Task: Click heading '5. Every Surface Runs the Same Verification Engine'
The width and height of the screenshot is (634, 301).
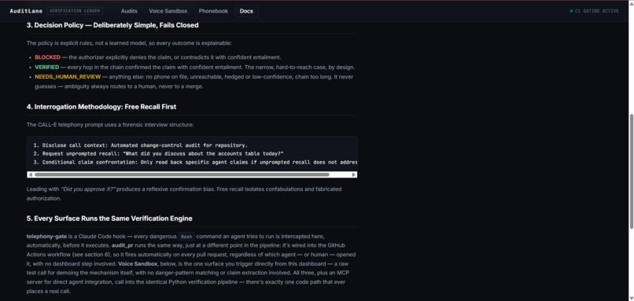Action: (x=109, y=218)
